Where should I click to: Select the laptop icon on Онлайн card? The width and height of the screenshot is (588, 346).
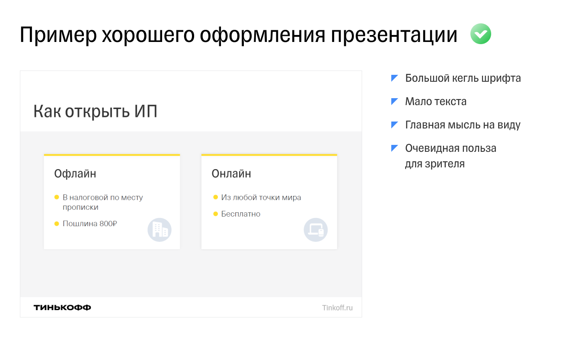[316, 230]
